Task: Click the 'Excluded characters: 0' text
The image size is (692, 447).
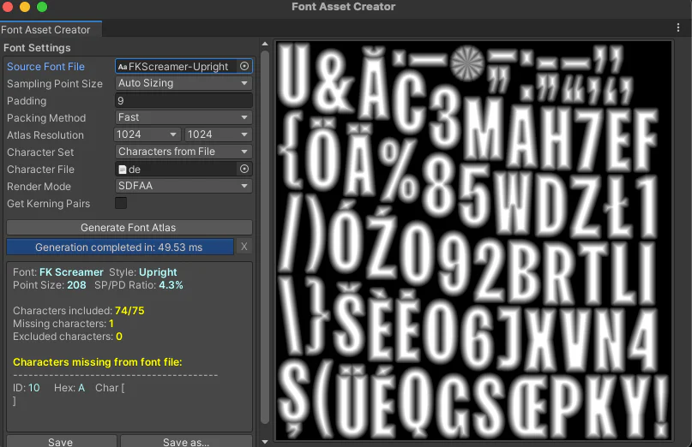Action: [68, 336]
